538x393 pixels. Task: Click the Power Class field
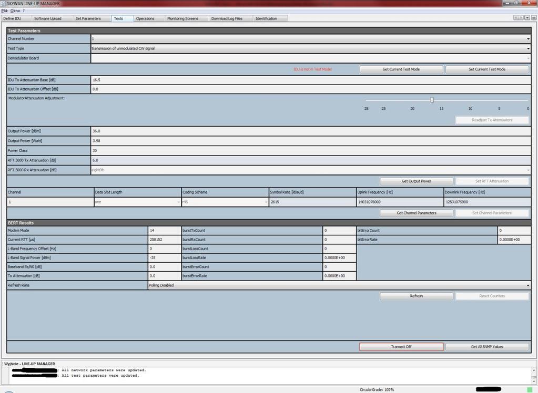311,151
